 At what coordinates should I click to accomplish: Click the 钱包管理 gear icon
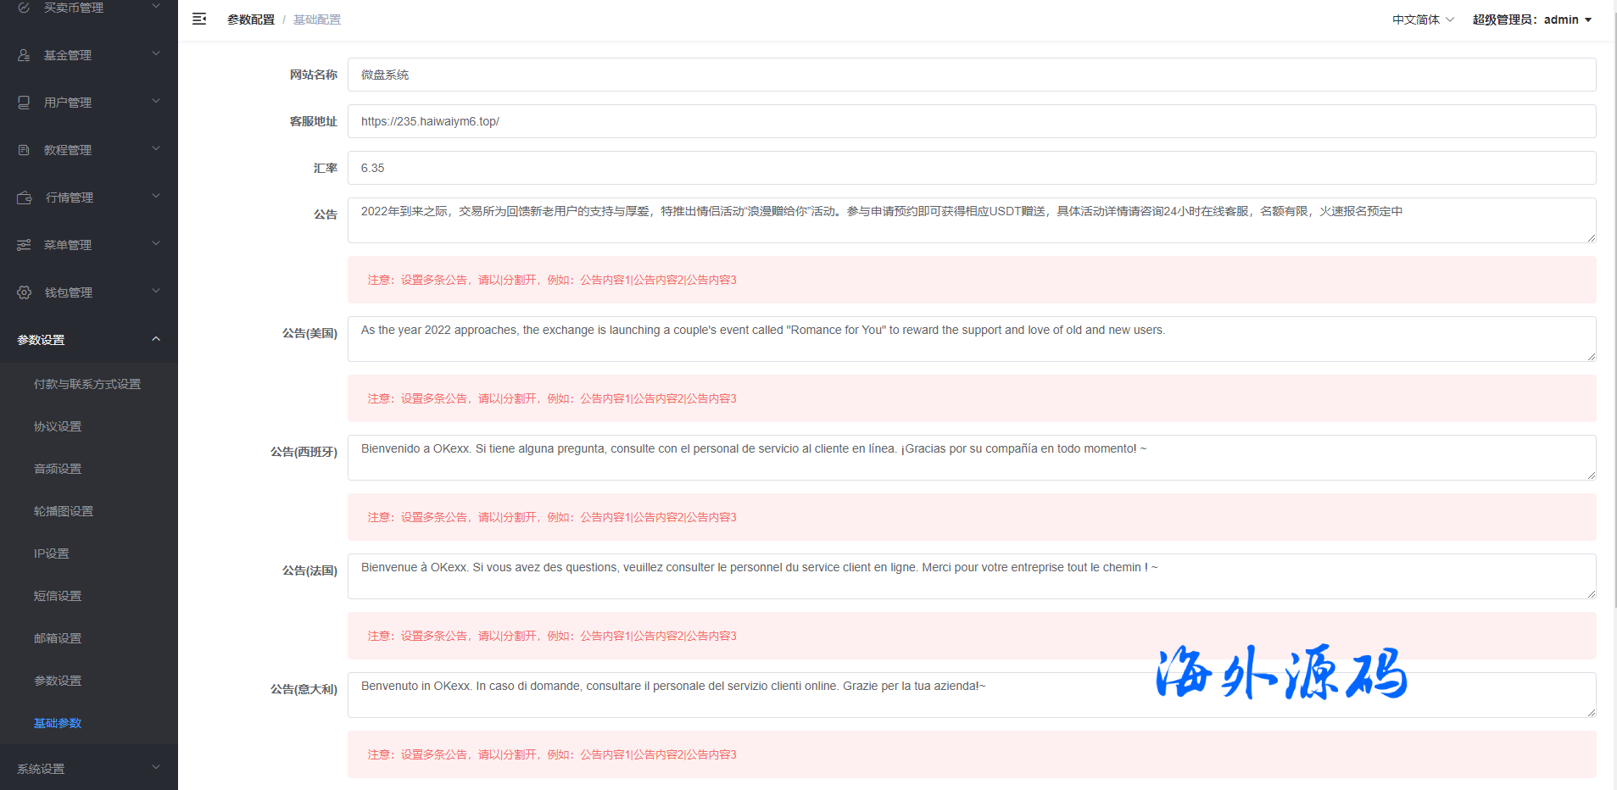[x=25, y=292]
